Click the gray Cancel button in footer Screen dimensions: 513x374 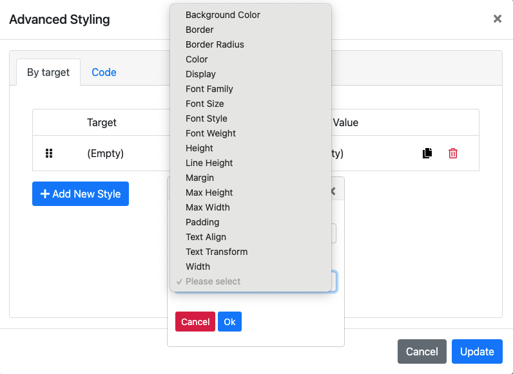(x=421, y=351)
